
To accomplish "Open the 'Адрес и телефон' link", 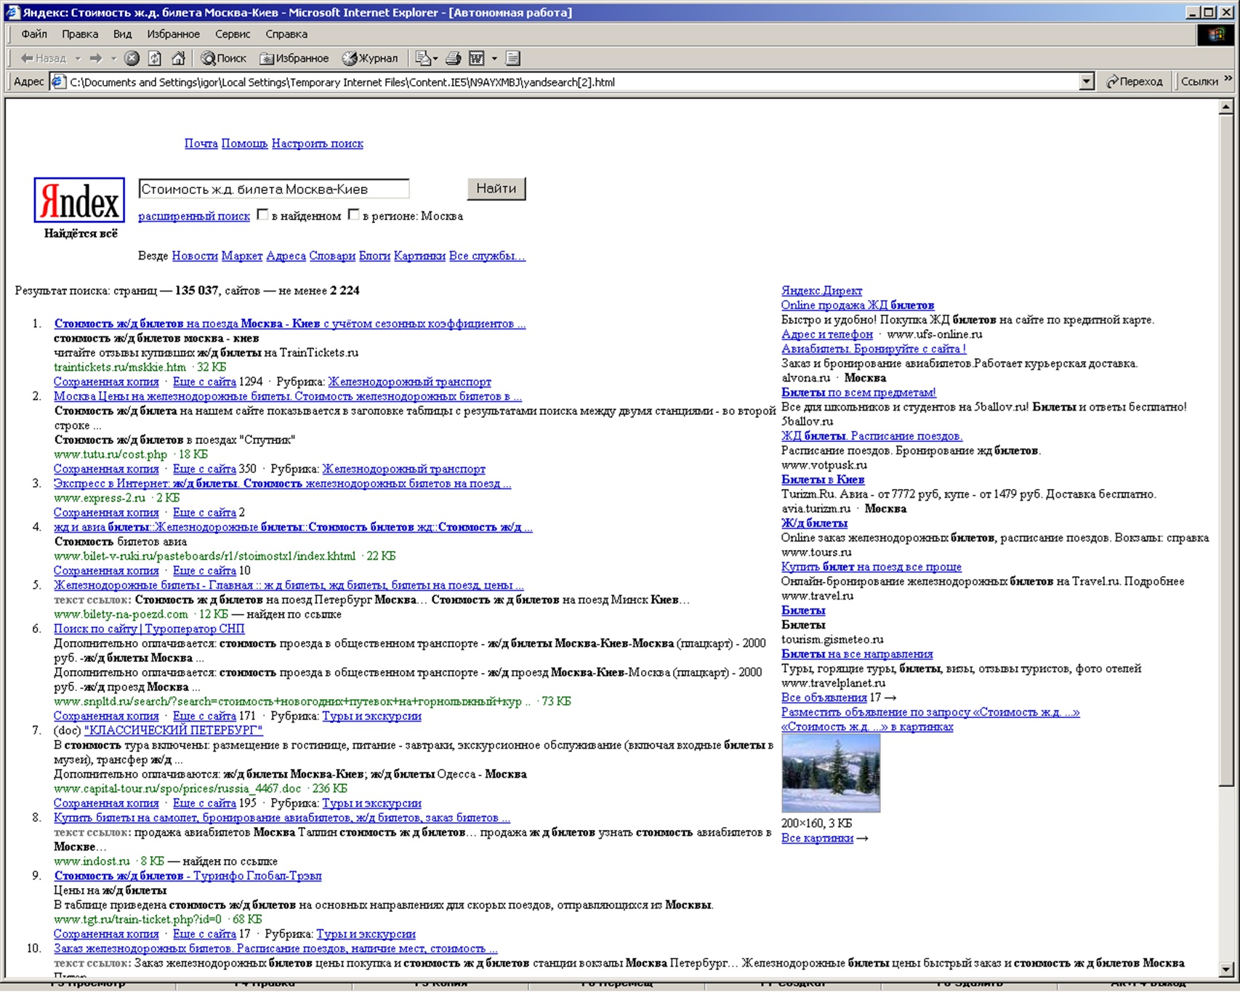I will coord(827,334).
